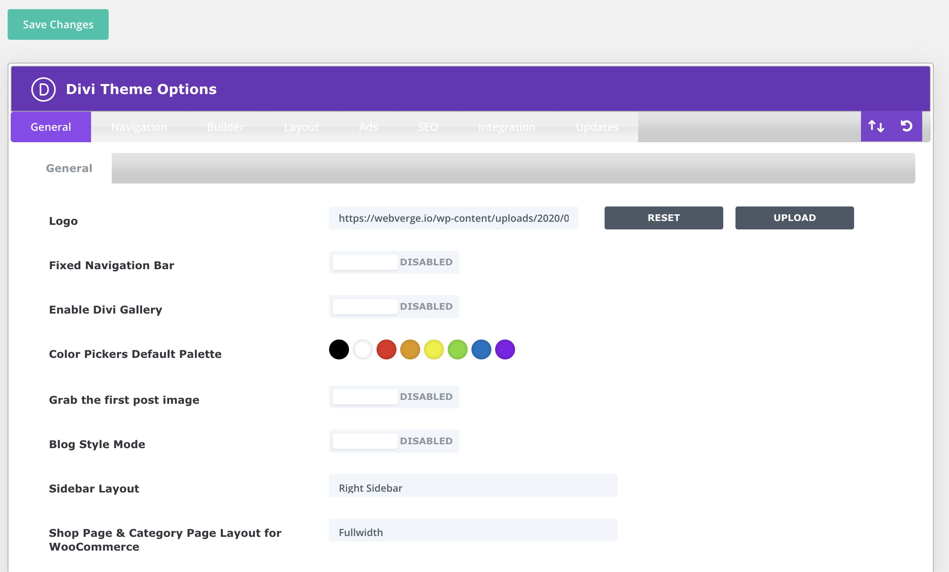Toggle Grab the first post image
Viewport: 949px width, 572px height.
394,396
